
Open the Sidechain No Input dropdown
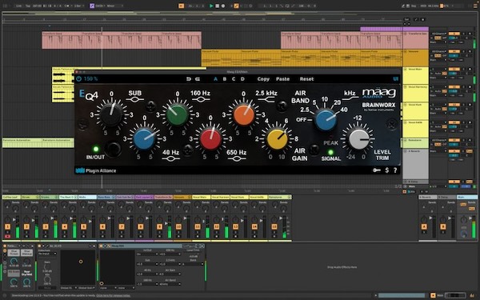click(47, 254)
